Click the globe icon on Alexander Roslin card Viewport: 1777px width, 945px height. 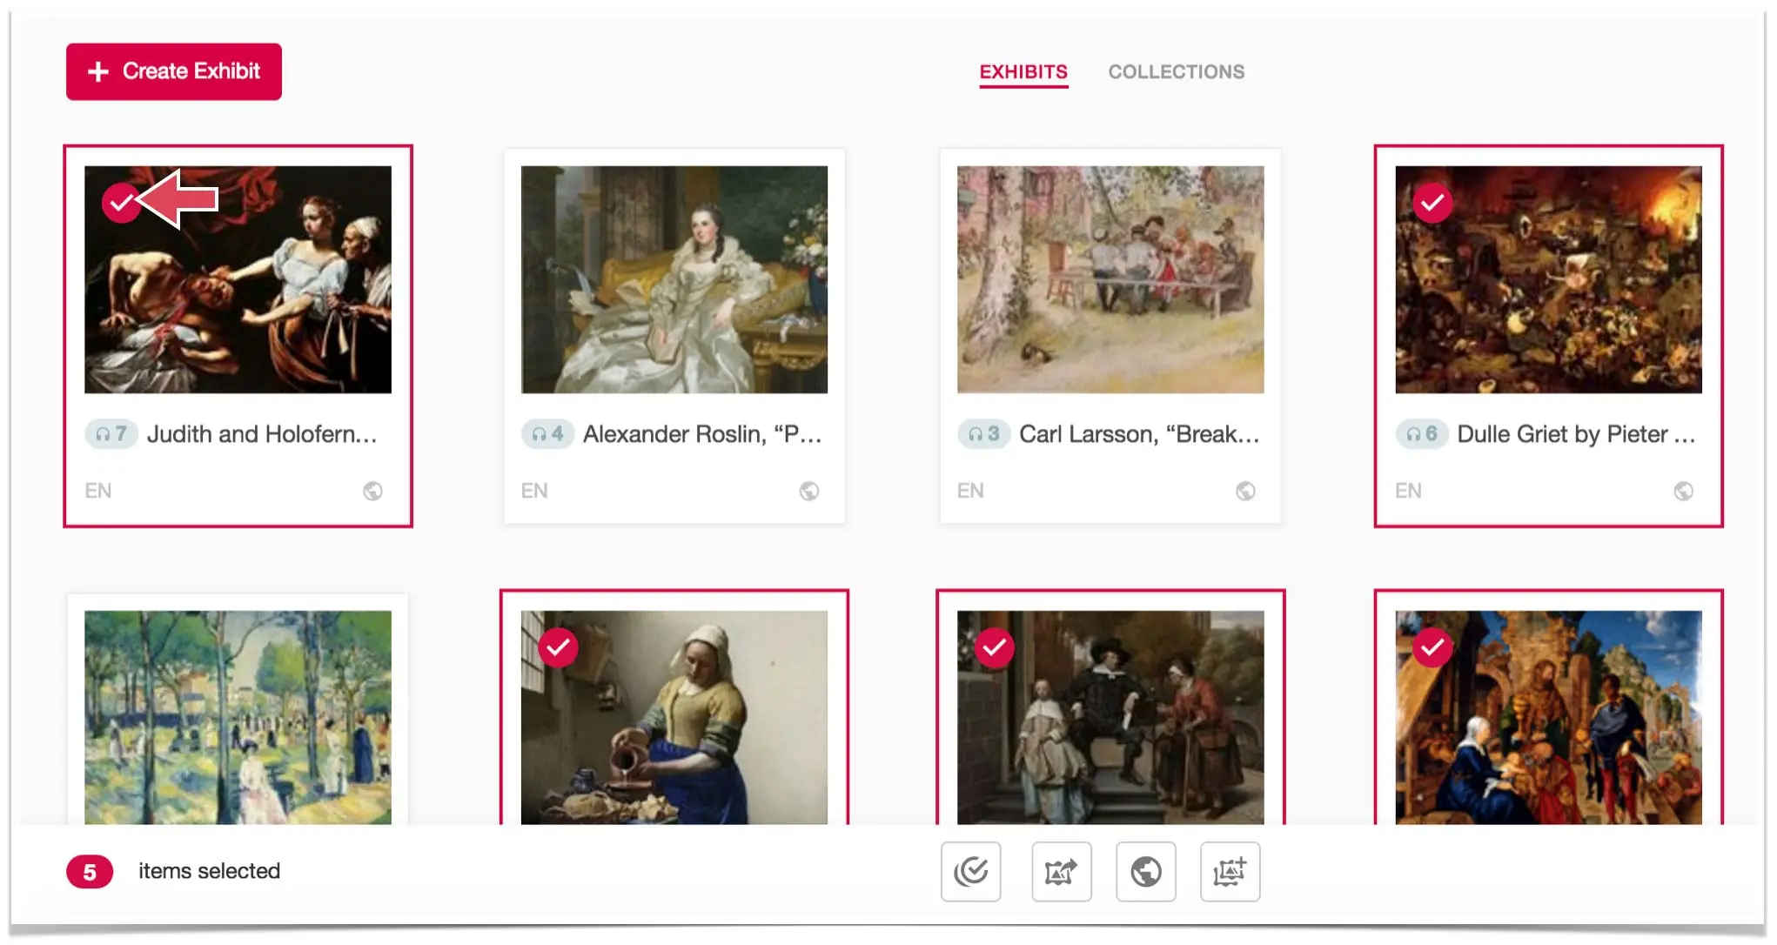tap(809, 491)
